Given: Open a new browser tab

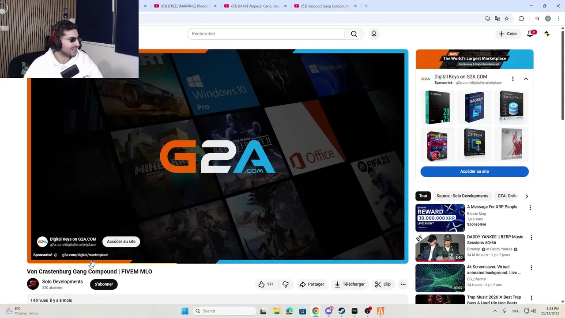Looking at the screenshot, I should click(x=366, y=6).
